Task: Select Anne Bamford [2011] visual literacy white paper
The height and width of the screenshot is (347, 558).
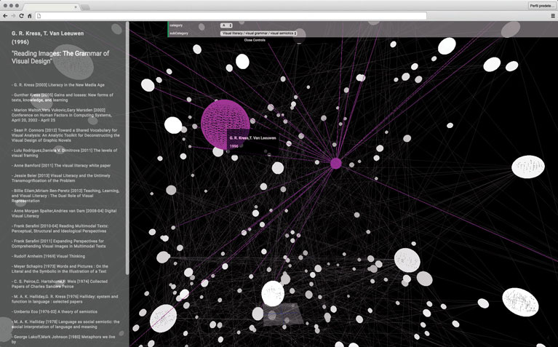Action: [61, 165]
